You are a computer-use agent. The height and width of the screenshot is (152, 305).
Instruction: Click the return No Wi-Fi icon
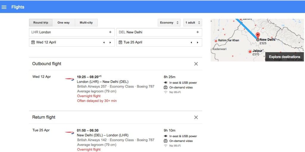coord(166,145)
